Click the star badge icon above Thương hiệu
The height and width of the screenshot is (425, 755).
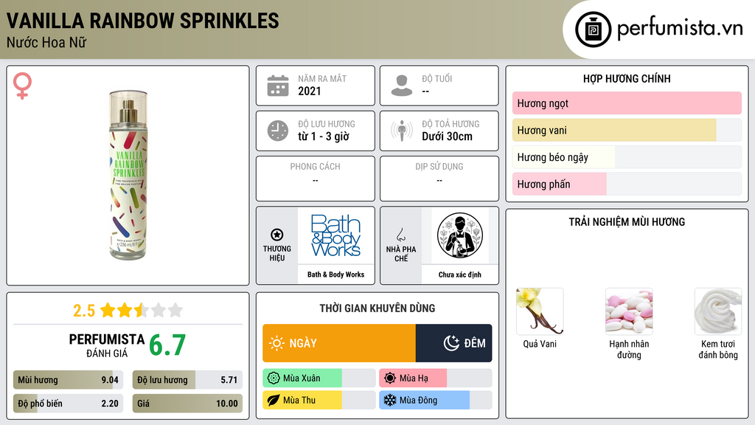[277, 235]
